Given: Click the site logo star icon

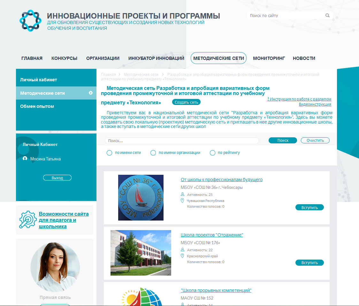Looking at the screenshot, I should (x=30, y=20).
